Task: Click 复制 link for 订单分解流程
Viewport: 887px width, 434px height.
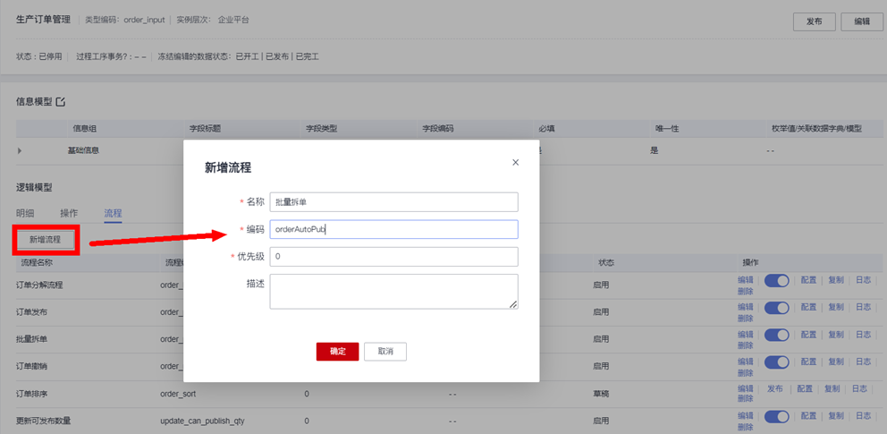Action: click(x=836, y=279)
